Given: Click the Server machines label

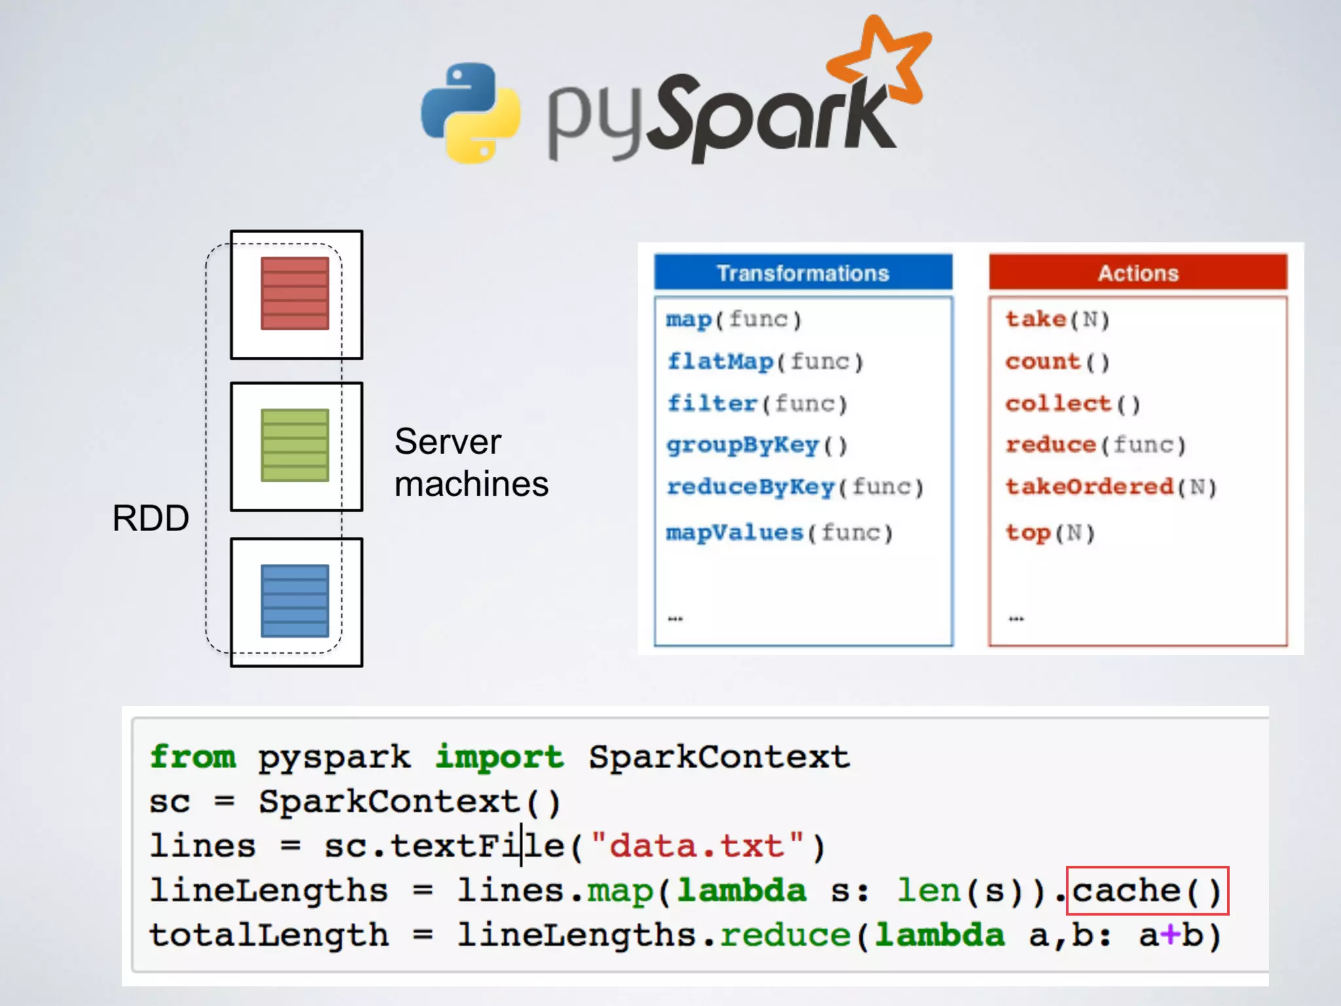Looking at the screenshot, I should pyautogui.click(x=471, y=462).
